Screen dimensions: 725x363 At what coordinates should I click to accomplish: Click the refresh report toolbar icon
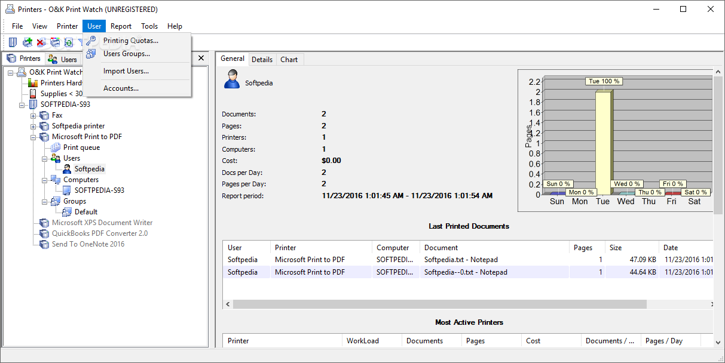(69, 42)
